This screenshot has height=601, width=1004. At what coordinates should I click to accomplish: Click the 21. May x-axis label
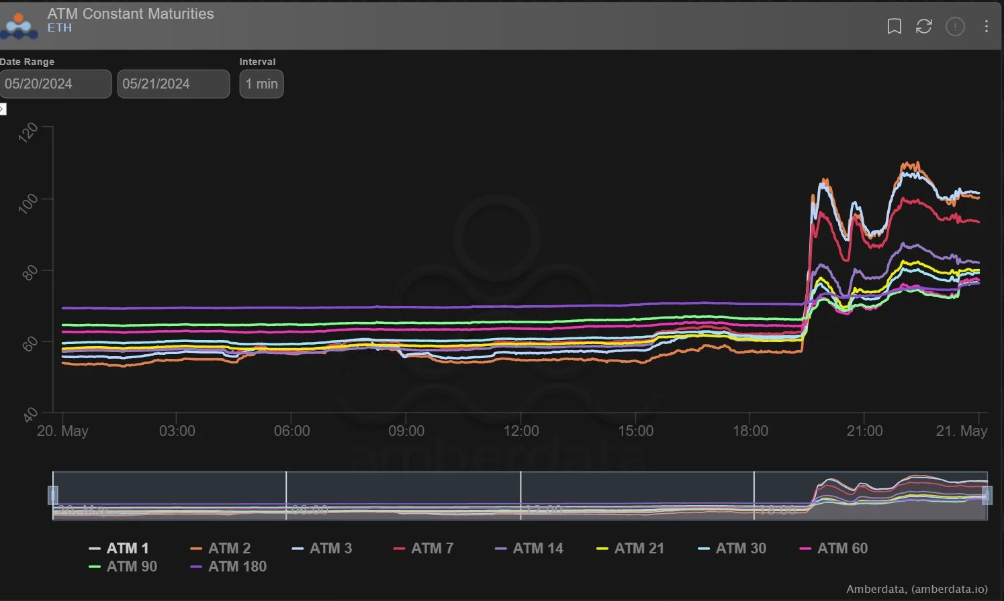tap(962, 431)
